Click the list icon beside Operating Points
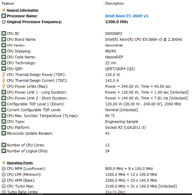 (x=4, y=163)
